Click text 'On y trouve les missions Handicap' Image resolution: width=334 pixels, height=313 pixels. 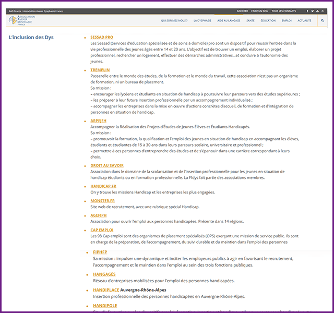(121, 192)
